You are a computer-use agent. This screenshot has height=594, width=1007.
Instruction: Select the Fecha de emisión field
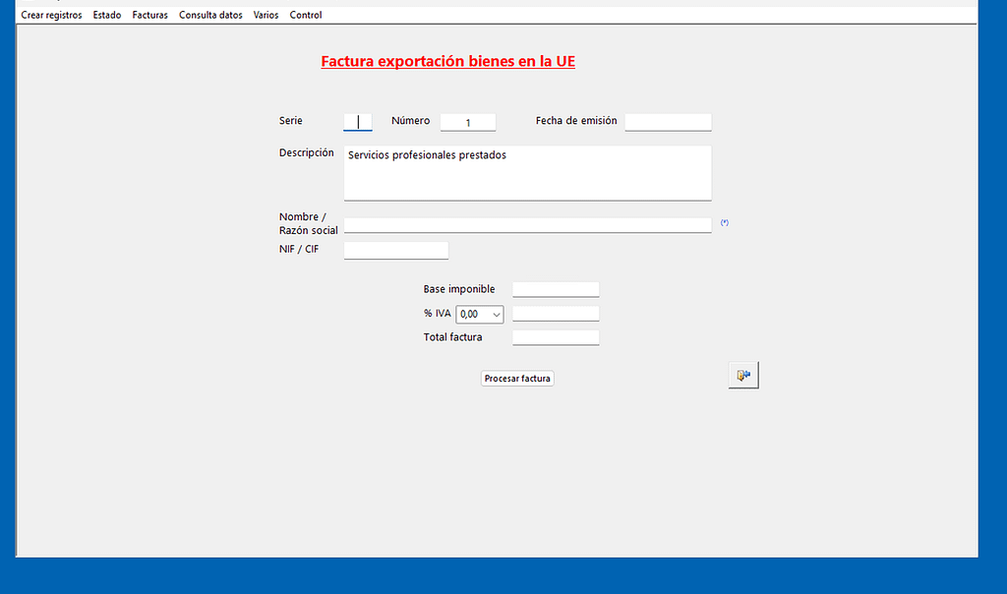668,122
